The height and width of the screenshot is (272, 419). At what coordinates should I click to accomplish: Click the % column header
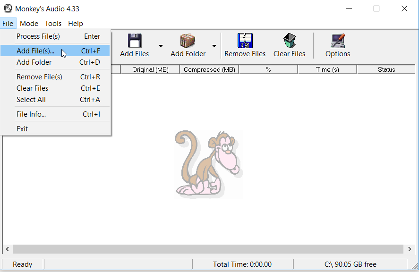click(x=268, y=69)
